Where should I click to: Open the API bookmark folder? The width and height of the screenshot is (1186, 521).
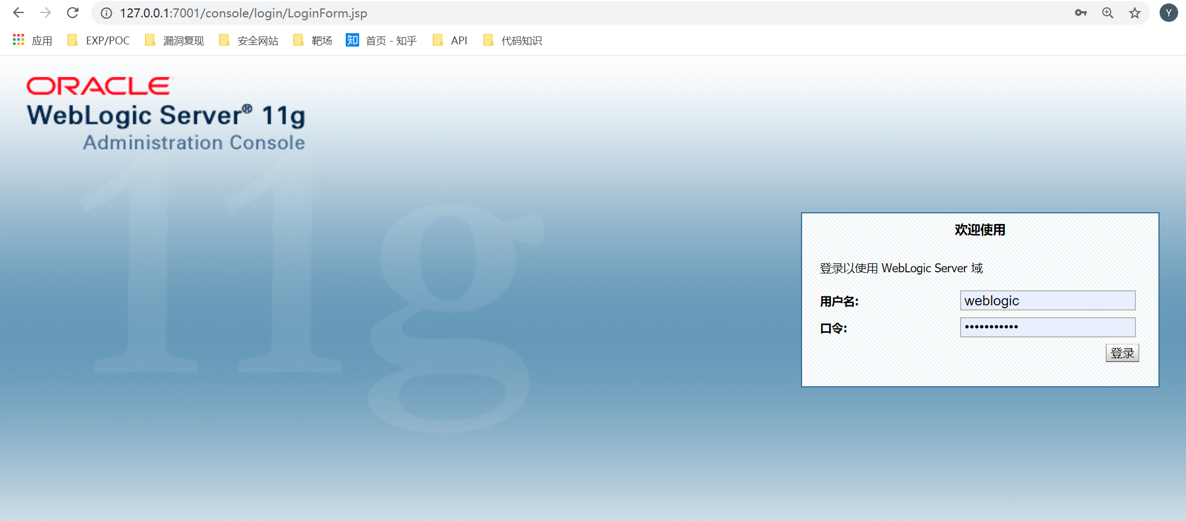(450, 40)
